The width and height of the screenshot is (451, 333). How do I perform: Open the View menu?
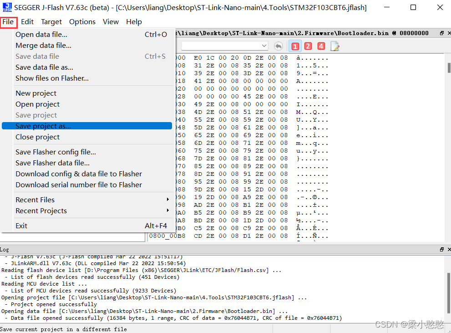tap(111, 22)
